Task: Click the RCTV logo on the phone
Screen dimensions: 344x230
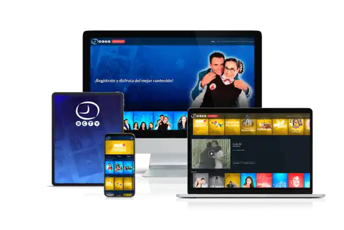Action: coord(108,138)
